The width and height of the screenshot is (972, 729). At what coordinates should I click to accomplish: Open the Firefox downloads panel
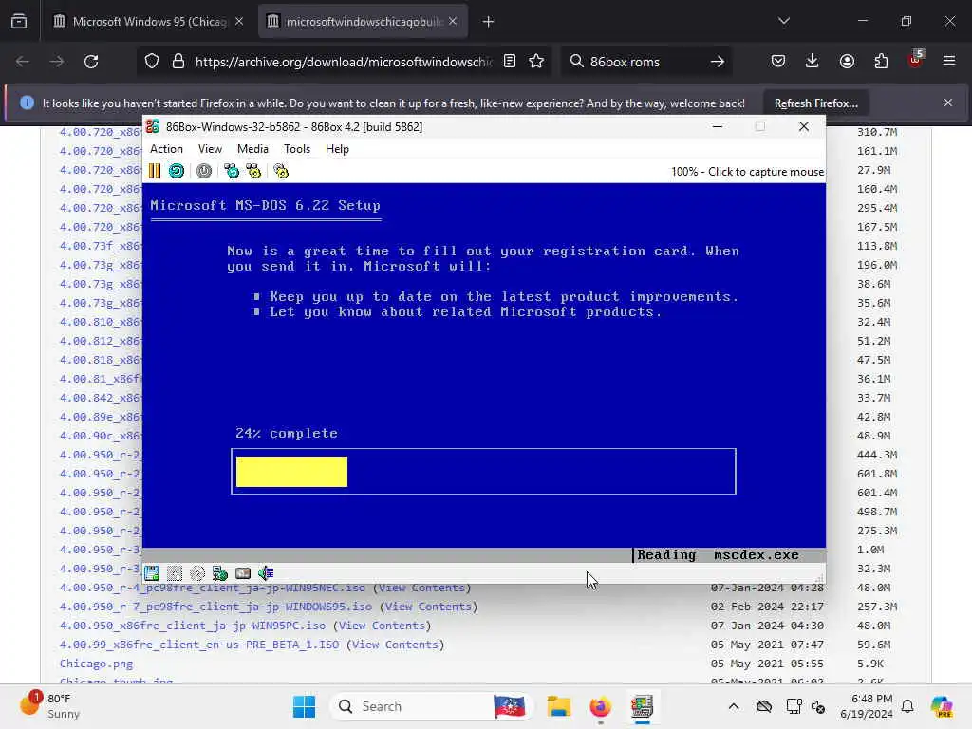[813, 62]
